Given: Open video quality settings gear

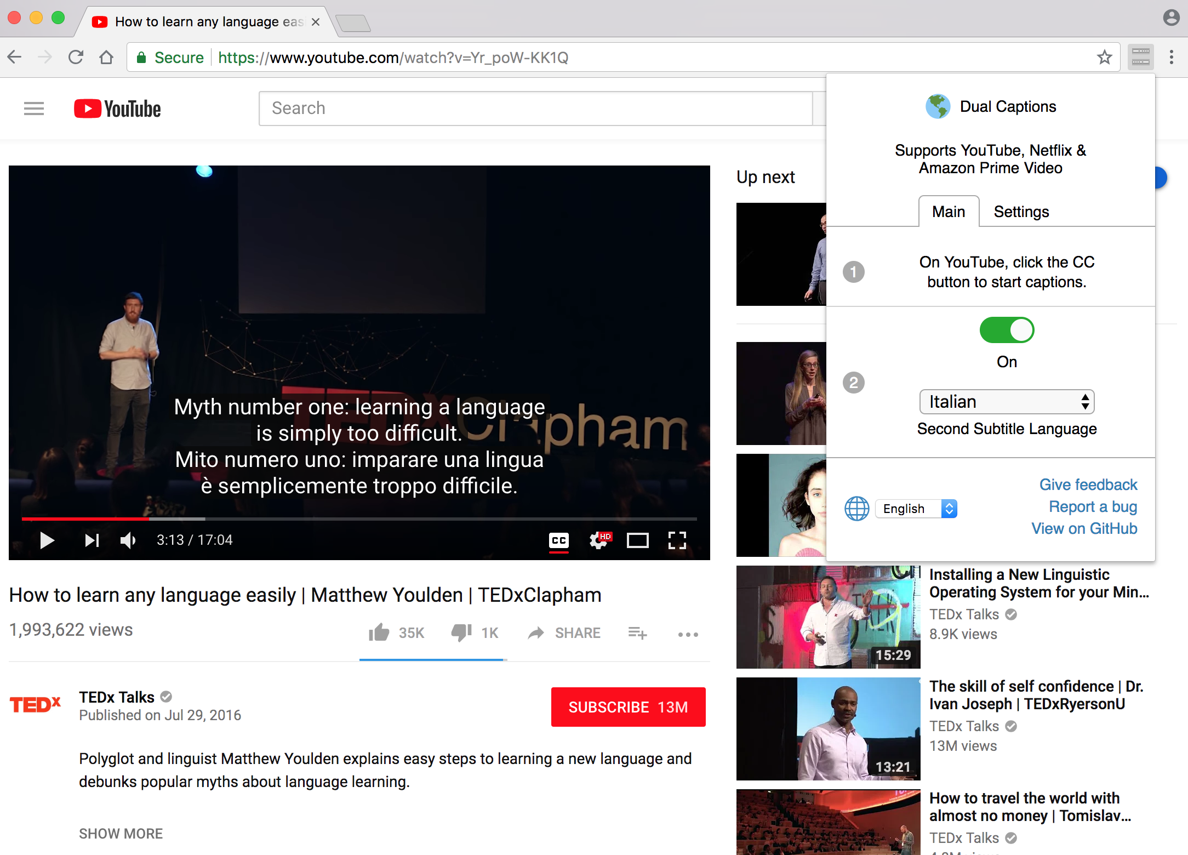Looking at the screenshot, I should [x=599, y=540].
